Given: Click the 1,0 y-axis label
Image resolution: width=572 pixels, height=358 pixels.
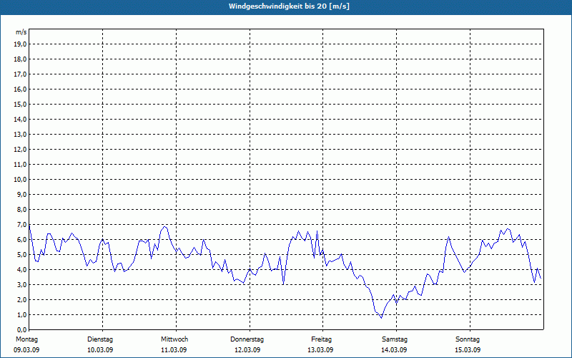Looking at the screenshot, I should (x=21, y=315).
